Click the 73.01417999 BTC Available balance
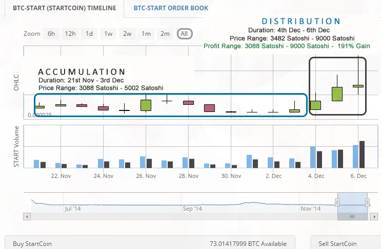The width and height of the screenshot is (381, 249). click(x=248, y=244)
